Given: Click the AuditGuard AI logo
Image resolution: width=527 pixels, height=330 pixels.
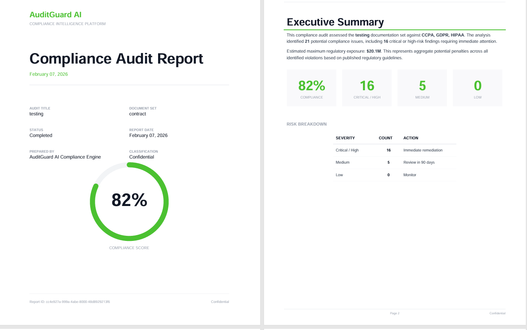Looking at the screenshot, I should point(56,15).
